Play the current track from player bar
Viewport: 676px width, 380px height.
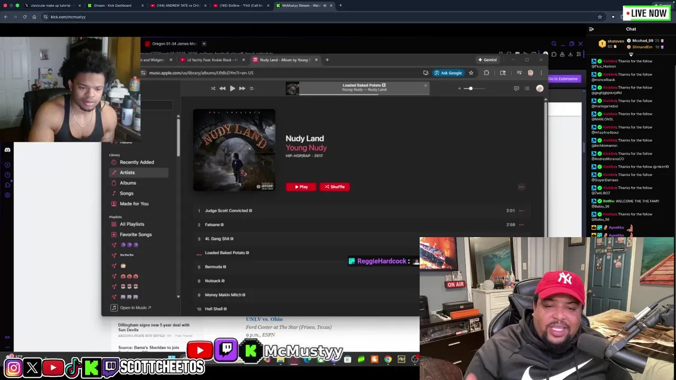point(232,88)
